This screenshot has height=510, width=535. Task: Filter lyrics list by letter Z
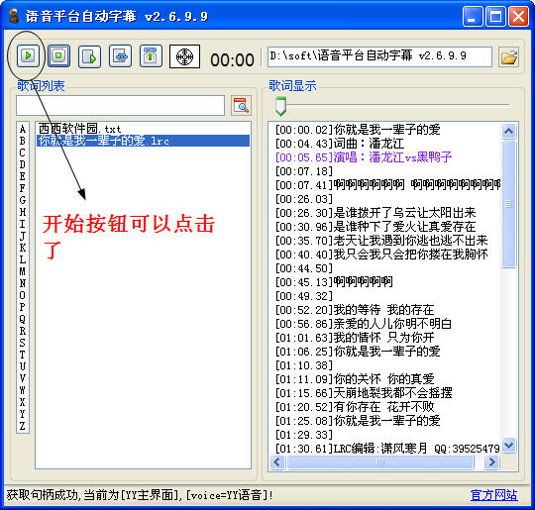click(x=23, y=426)
